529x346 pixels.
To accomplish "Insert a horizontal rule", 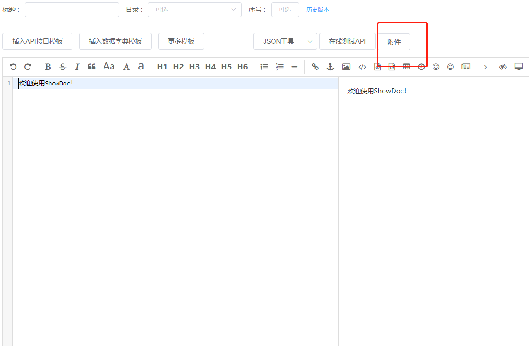I will (295, 67).
